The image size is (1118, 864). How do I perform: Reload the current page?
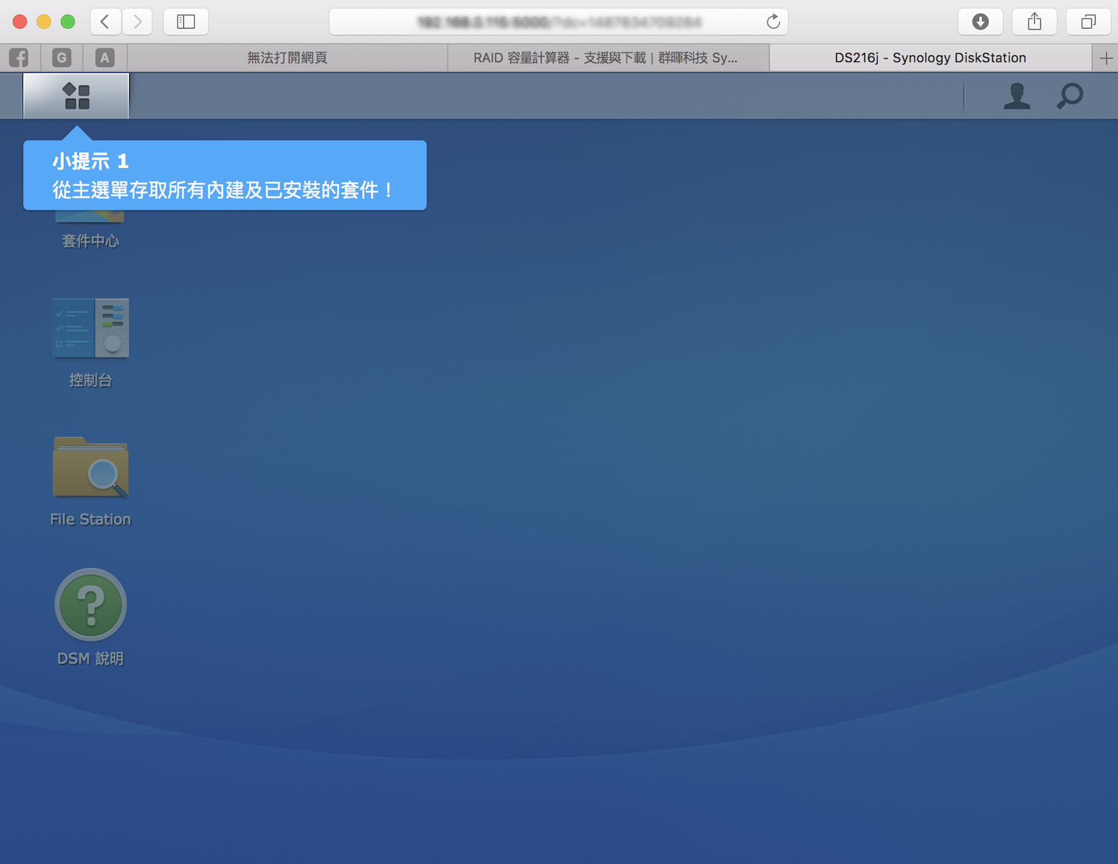pos(773,22)
